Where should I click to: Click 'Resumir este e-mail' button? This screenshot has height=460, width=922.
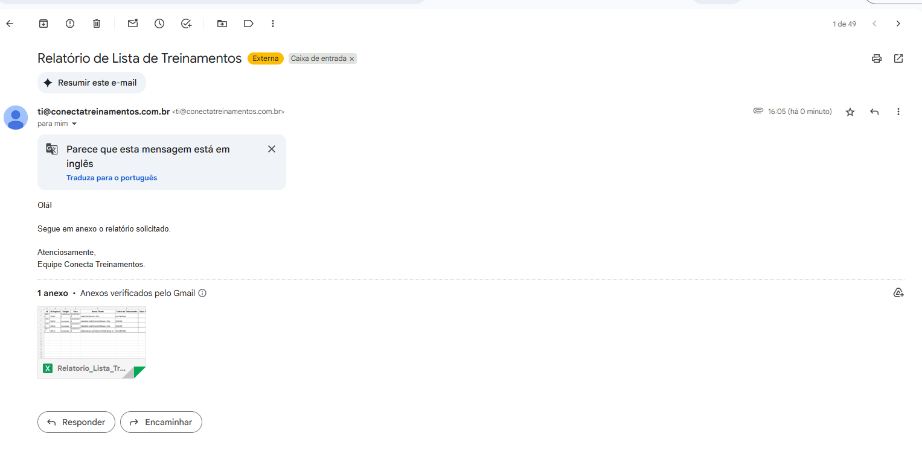92,83
